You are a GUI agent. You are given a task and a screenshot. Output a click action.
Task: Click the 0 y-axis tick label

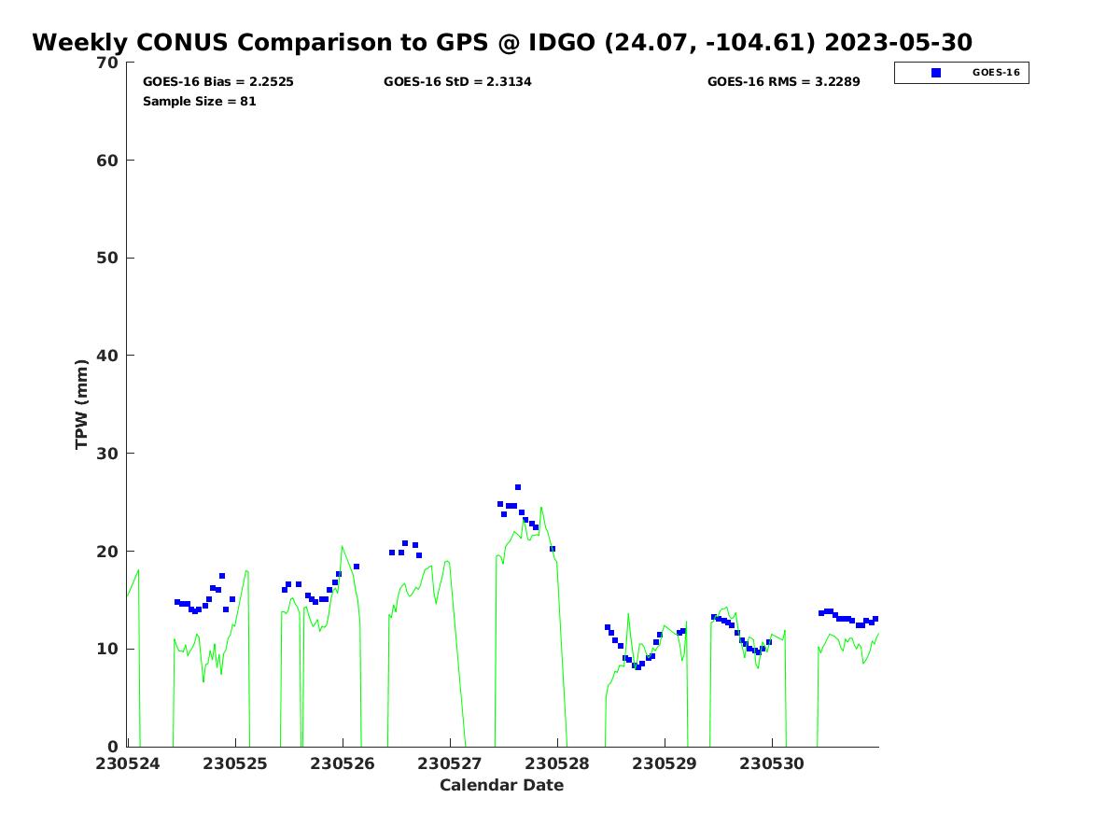coord(114,747)
